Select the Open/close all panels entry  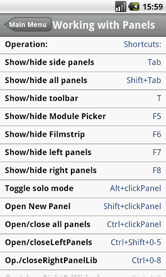(83, 225)
